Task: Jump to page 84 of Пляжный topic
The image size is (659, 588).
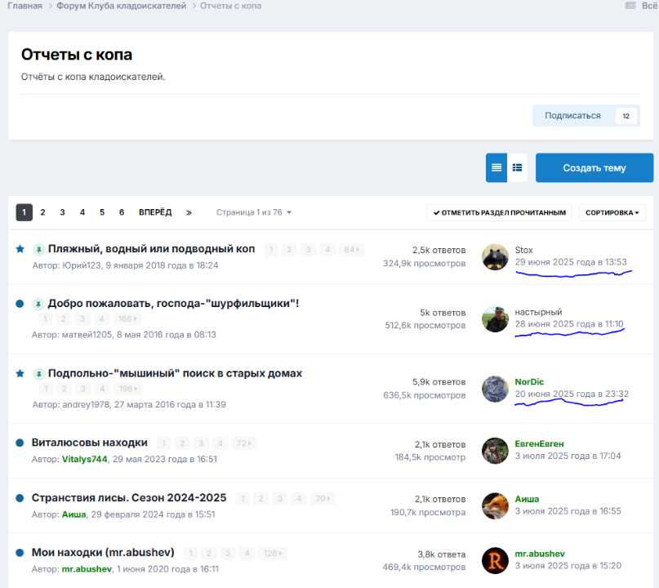Action: (x=351, y=250)
